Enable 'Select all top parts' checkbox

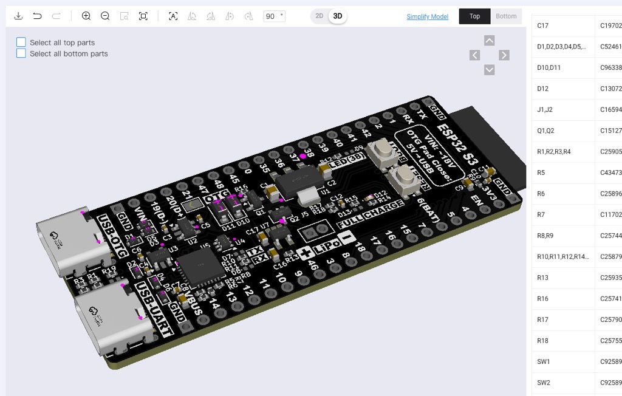(x=21, y=42)
